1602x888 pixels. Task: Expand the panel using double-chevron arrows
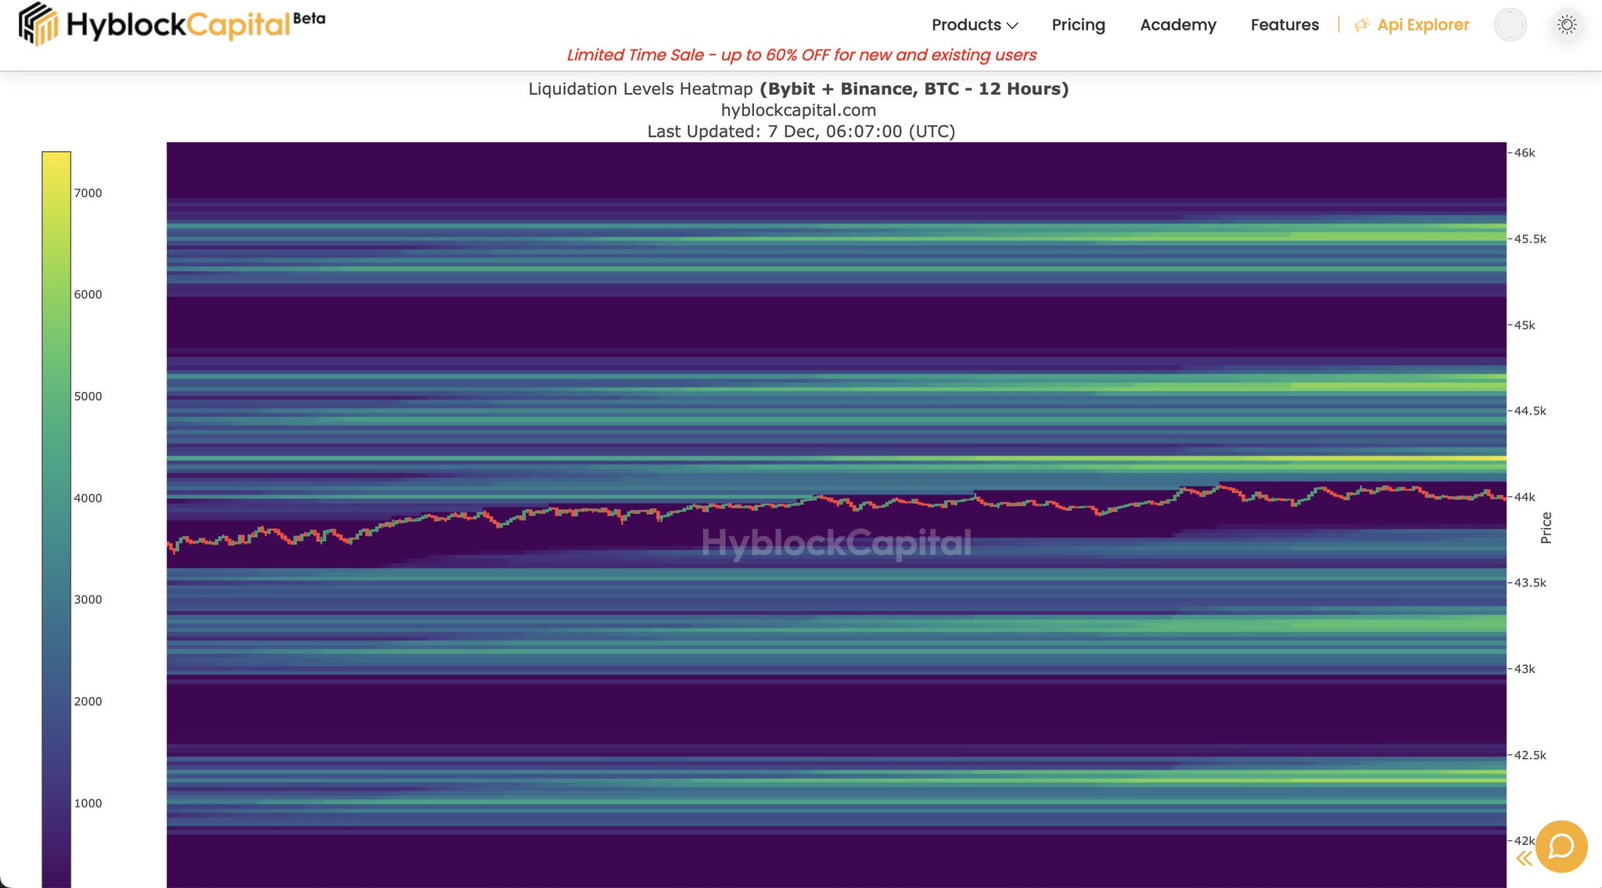[x=1524, y=859]
